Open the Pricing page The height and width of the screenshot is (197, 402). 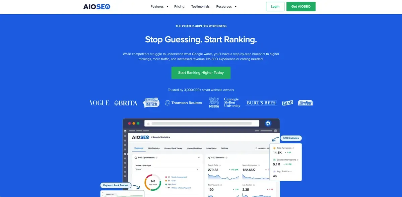point(179,6)
